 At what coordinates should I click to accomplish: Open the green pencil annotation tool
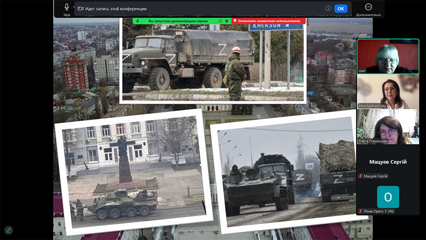9,230
